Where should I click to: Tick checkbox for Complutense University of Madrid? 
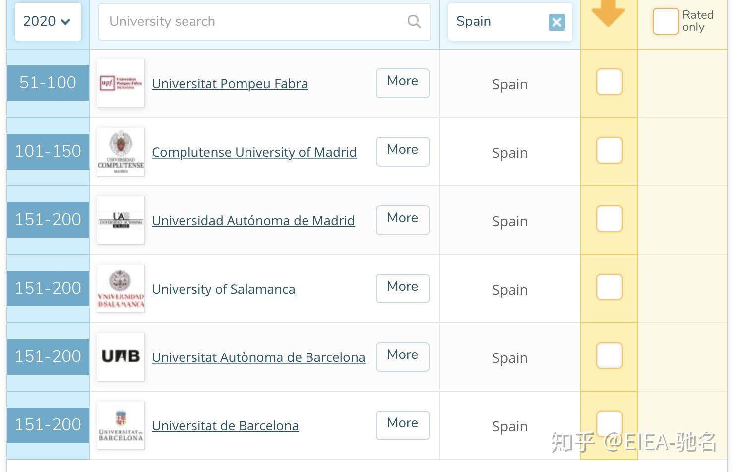[609, 150]
